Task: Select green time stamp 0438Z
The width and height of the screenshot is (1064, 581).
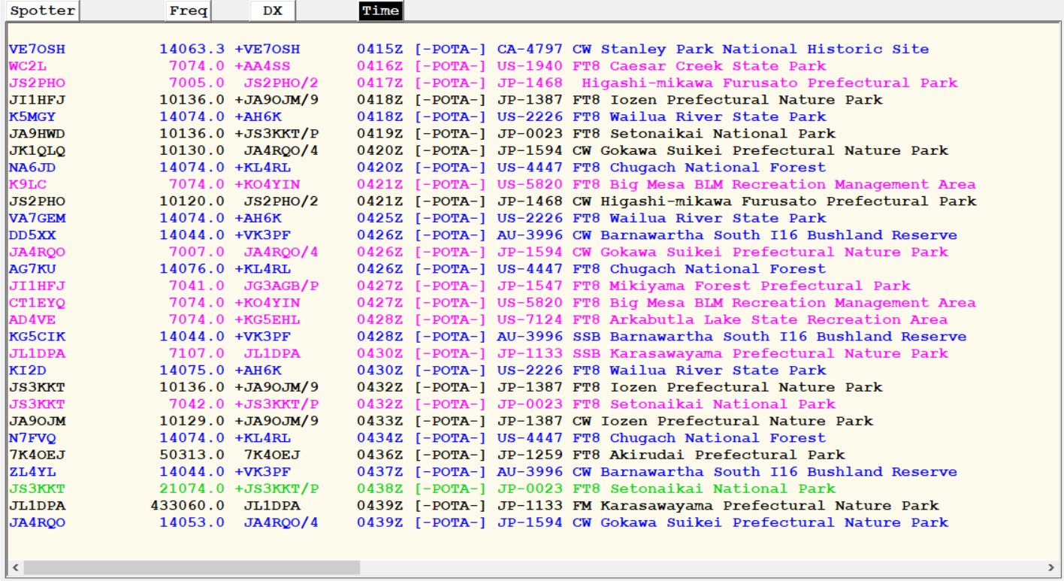Action: (x=380, y=489)
